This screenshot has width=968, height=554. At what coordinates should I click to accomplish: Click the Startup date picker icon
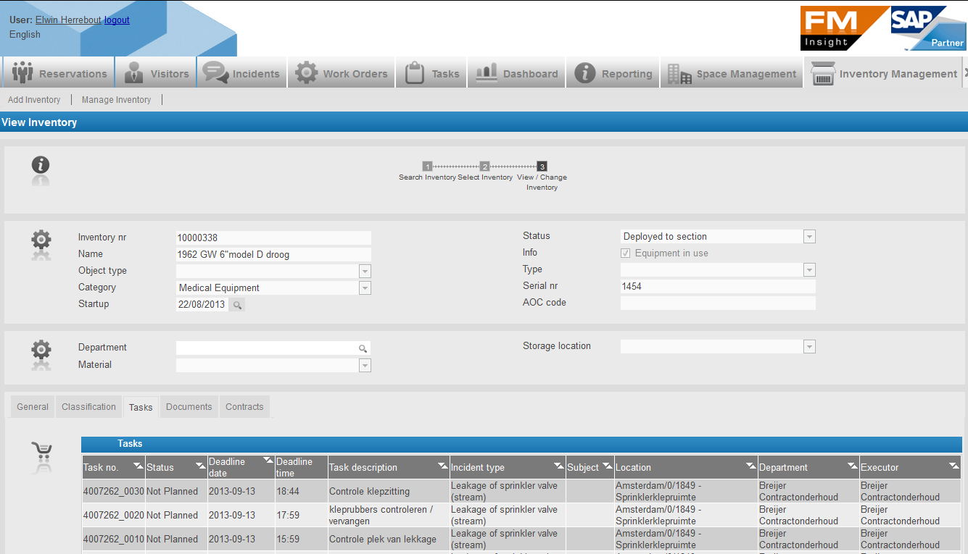[237, 305]
